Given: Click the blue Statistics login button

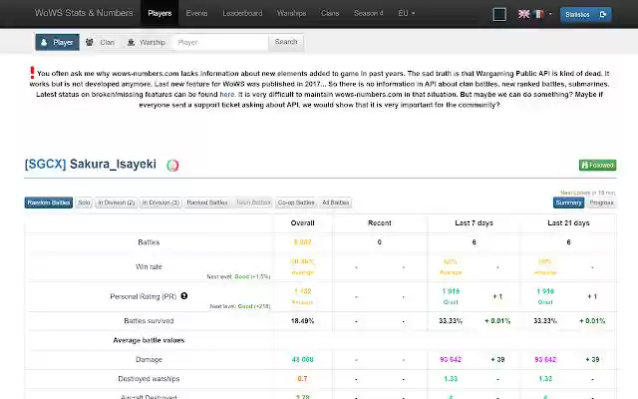Looking at the screenshot, I should [x=585, y=14].
